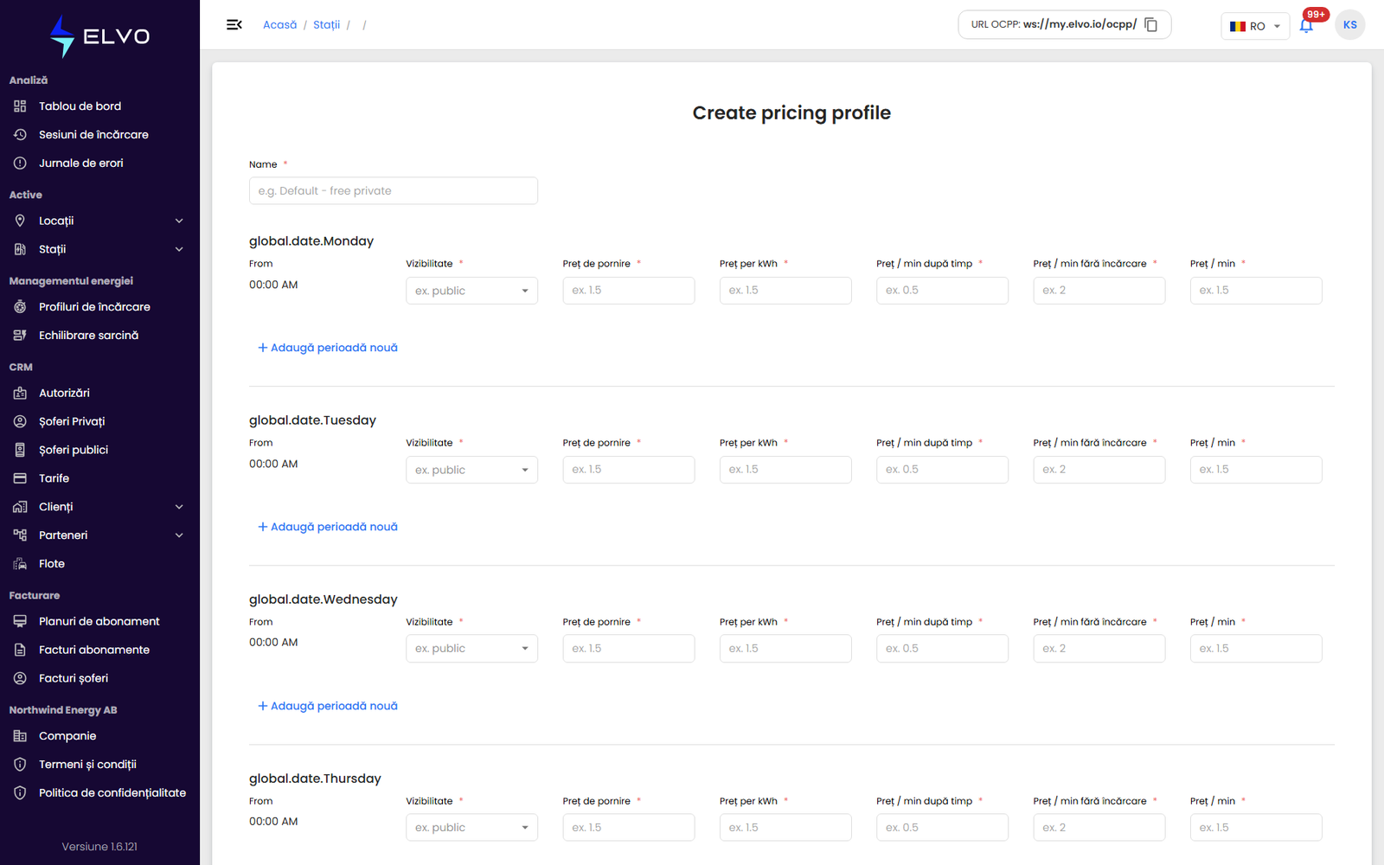1384x865 pixels.
Task: Open the RO language selector dropdown
Action: click(x=1255, y=26)
